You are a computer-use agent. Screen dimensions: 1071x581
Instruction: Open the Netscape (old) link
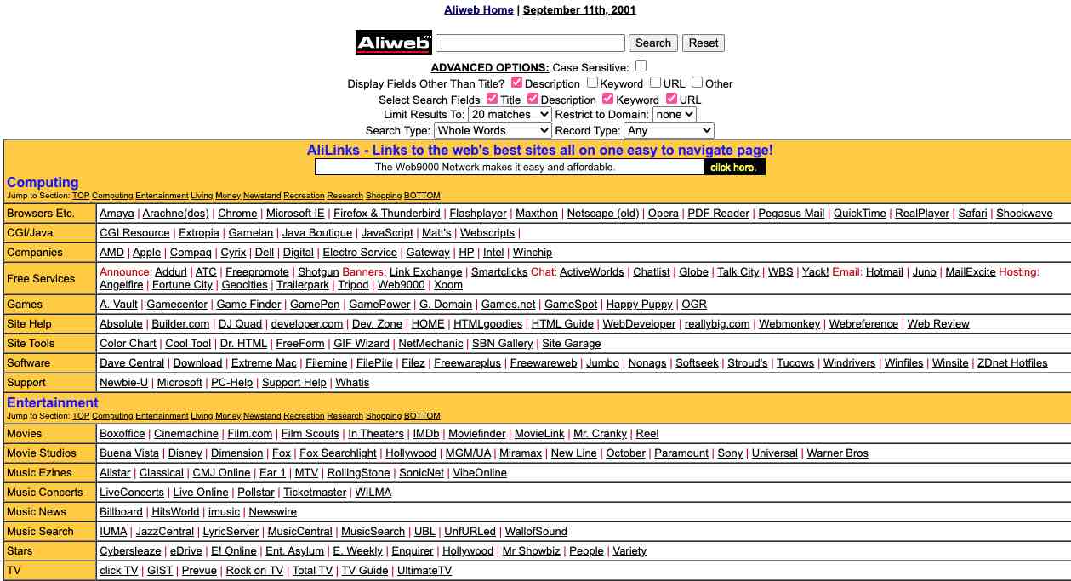pos(603,214)
